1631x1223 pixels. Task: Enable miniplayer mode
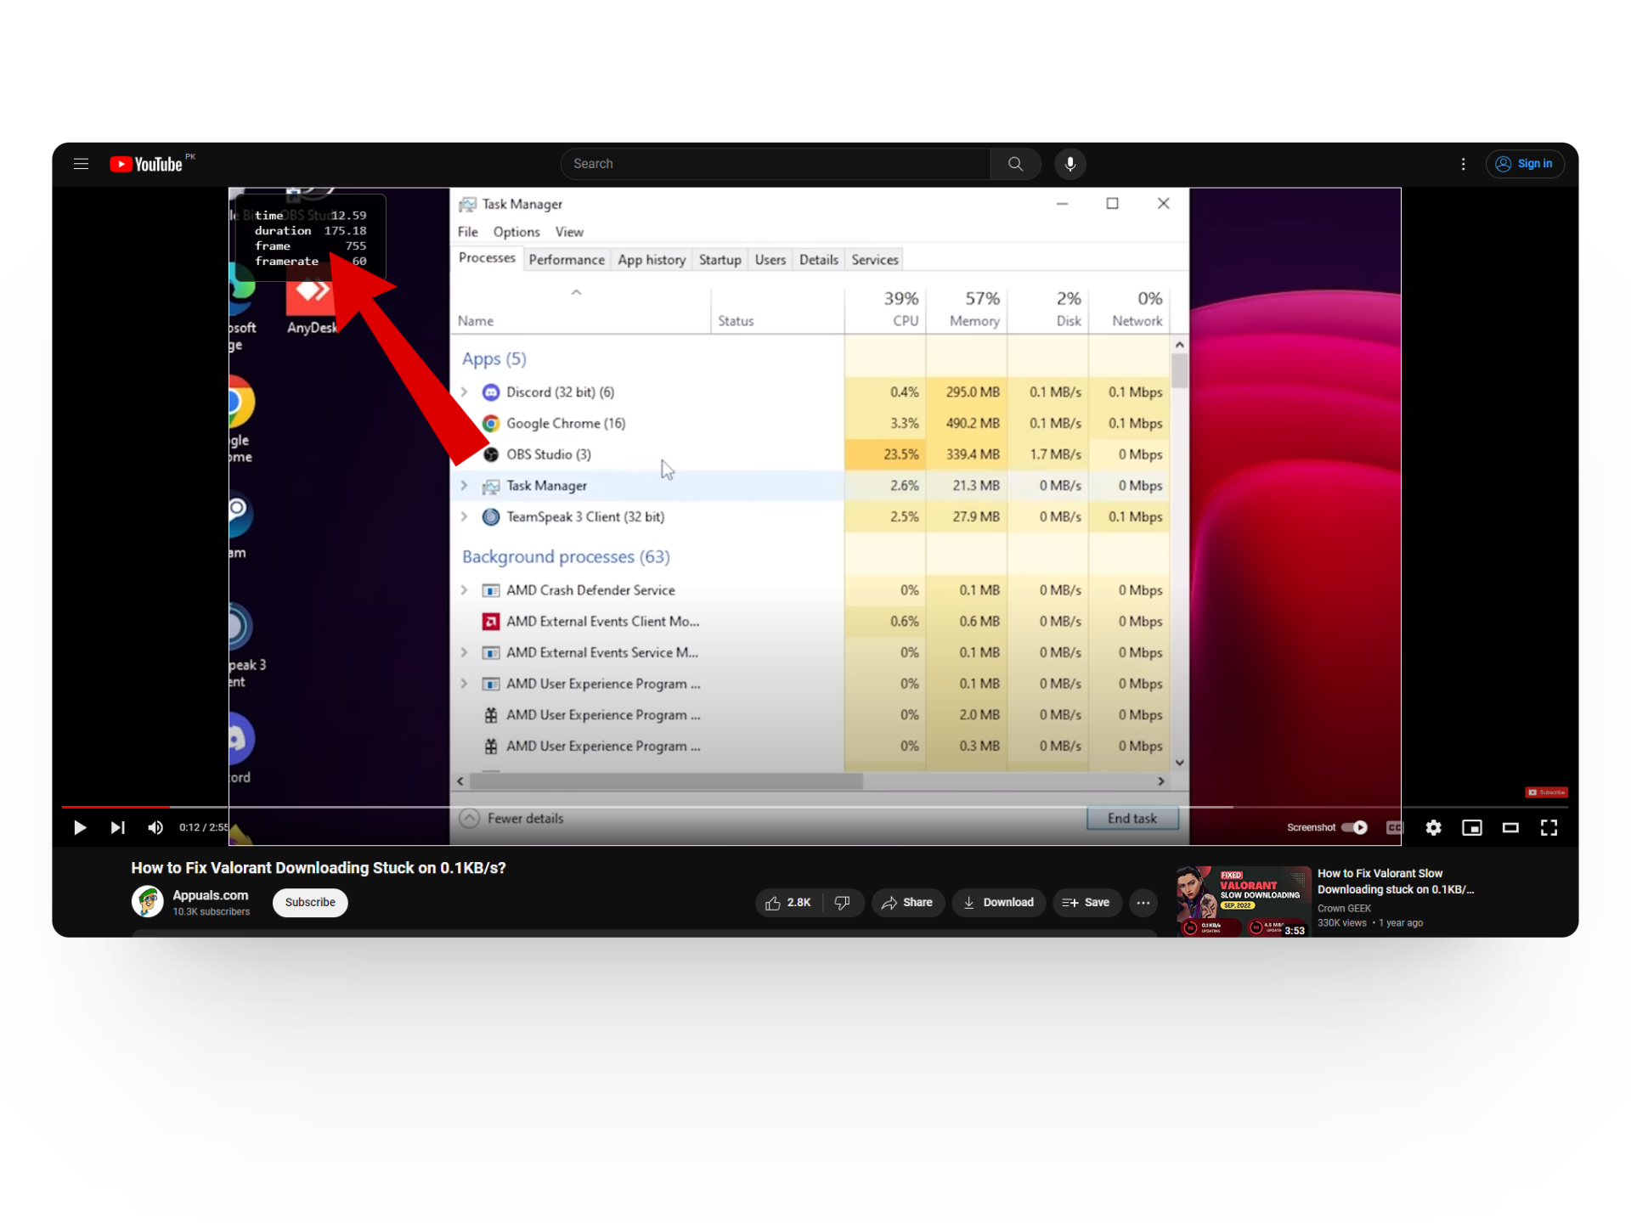click(x=1471, y=827)
